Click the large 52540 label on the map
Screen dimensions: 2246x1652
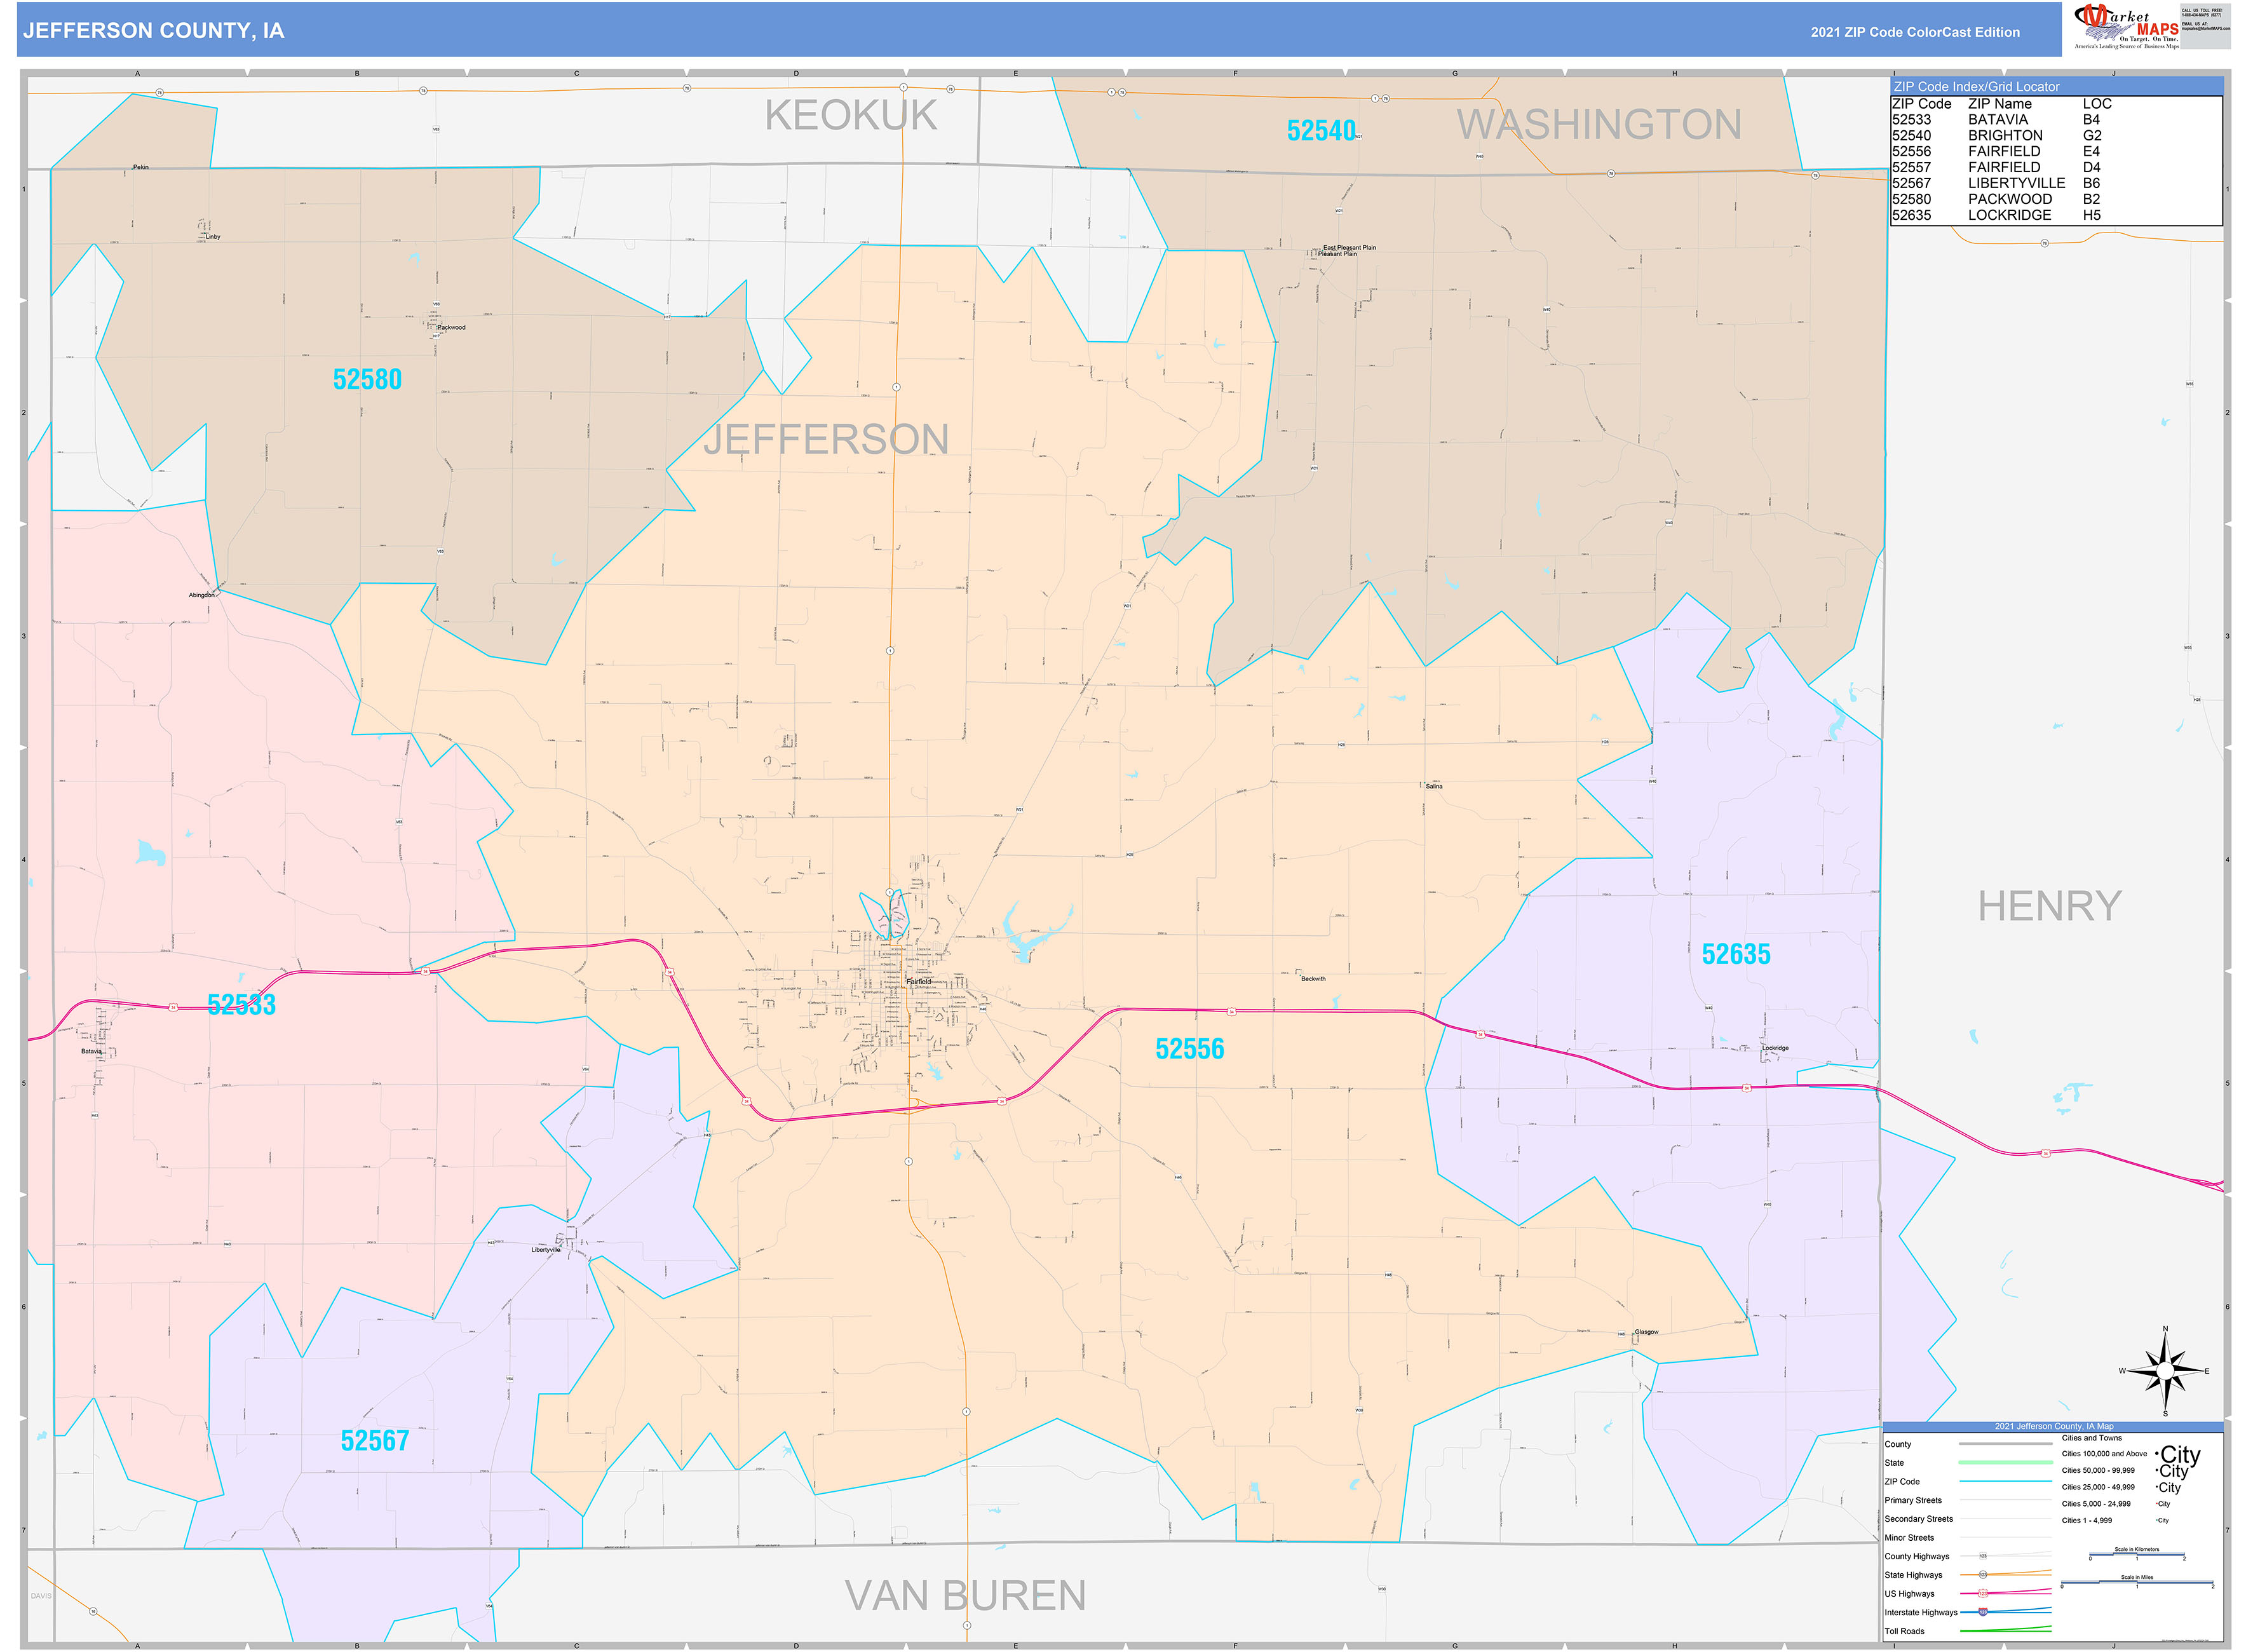[1321, 131]
